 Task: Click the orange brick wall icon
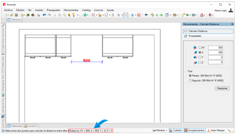point(100,15)
